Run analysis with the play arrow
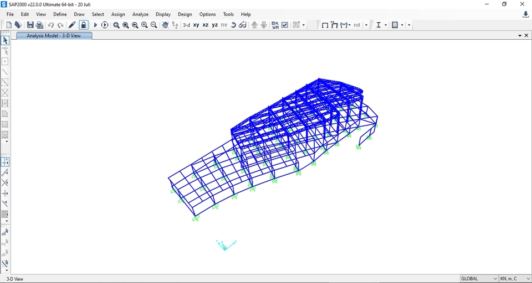532x283 pixels. point(95,25)
